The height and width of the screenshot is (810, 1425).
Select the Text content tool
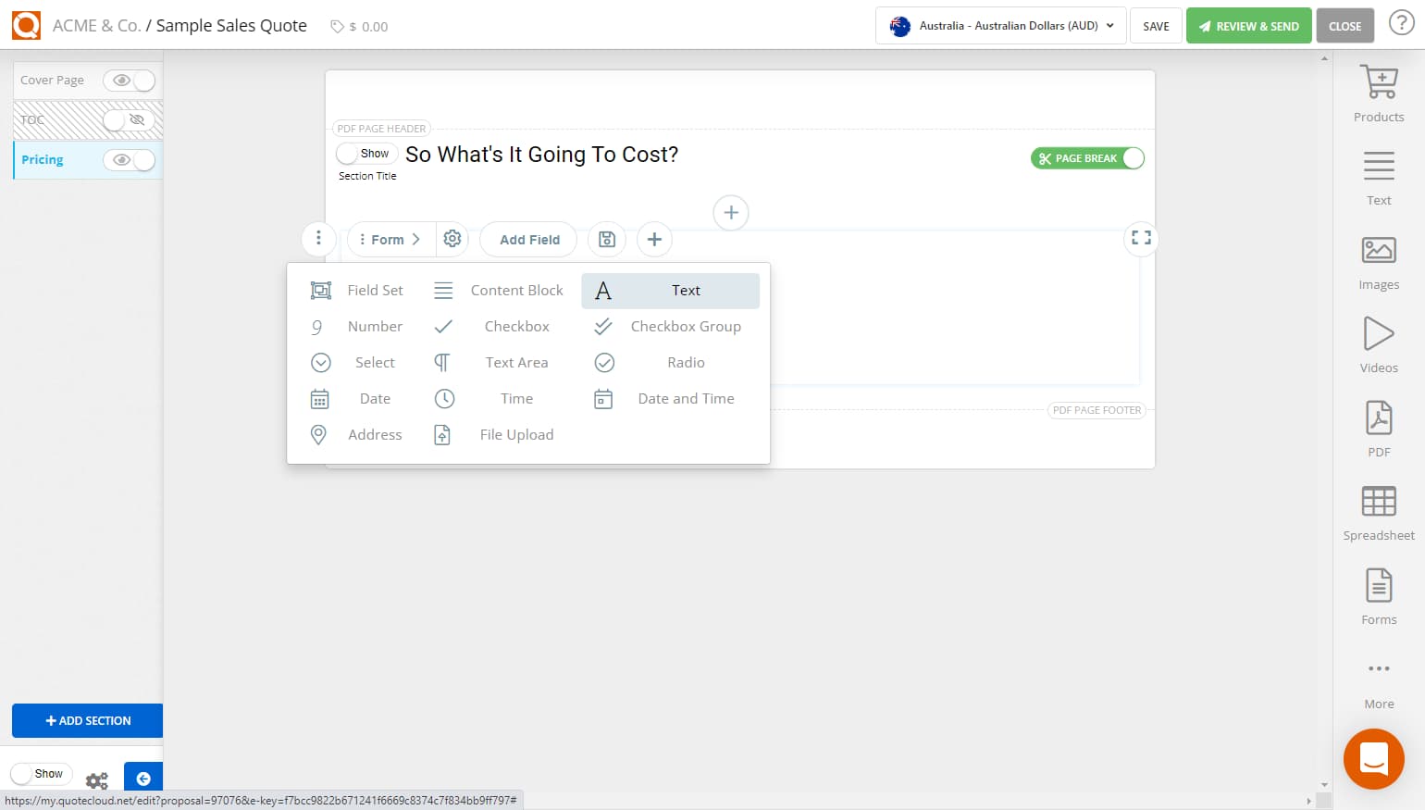[x=1378, y=174]
